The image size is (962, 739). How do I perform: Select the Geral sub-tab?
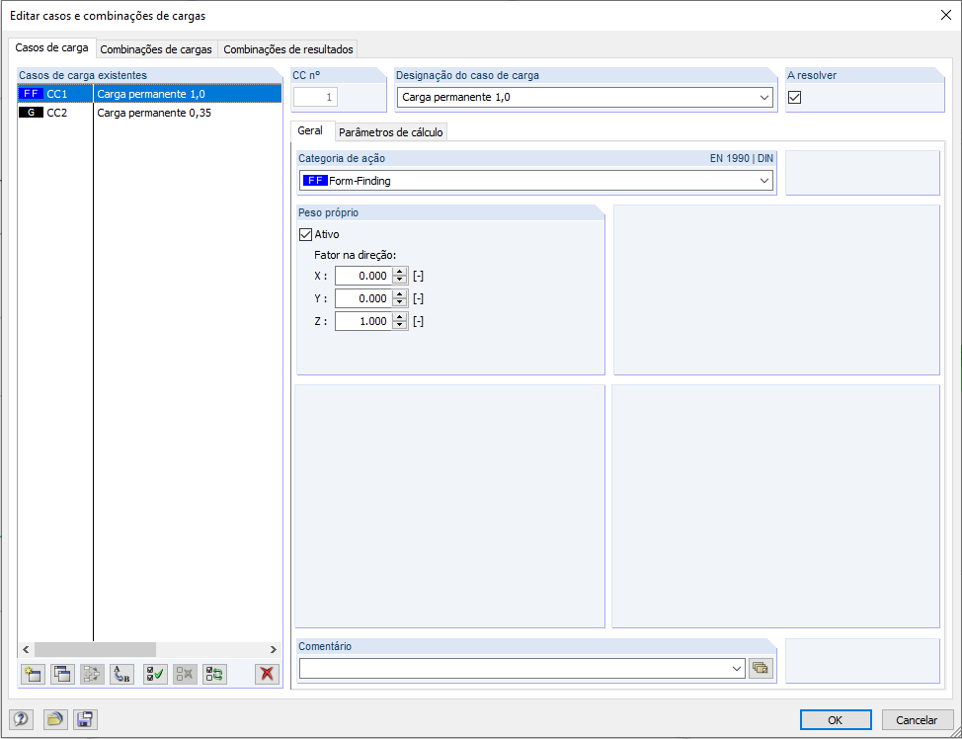pos(310,130)
